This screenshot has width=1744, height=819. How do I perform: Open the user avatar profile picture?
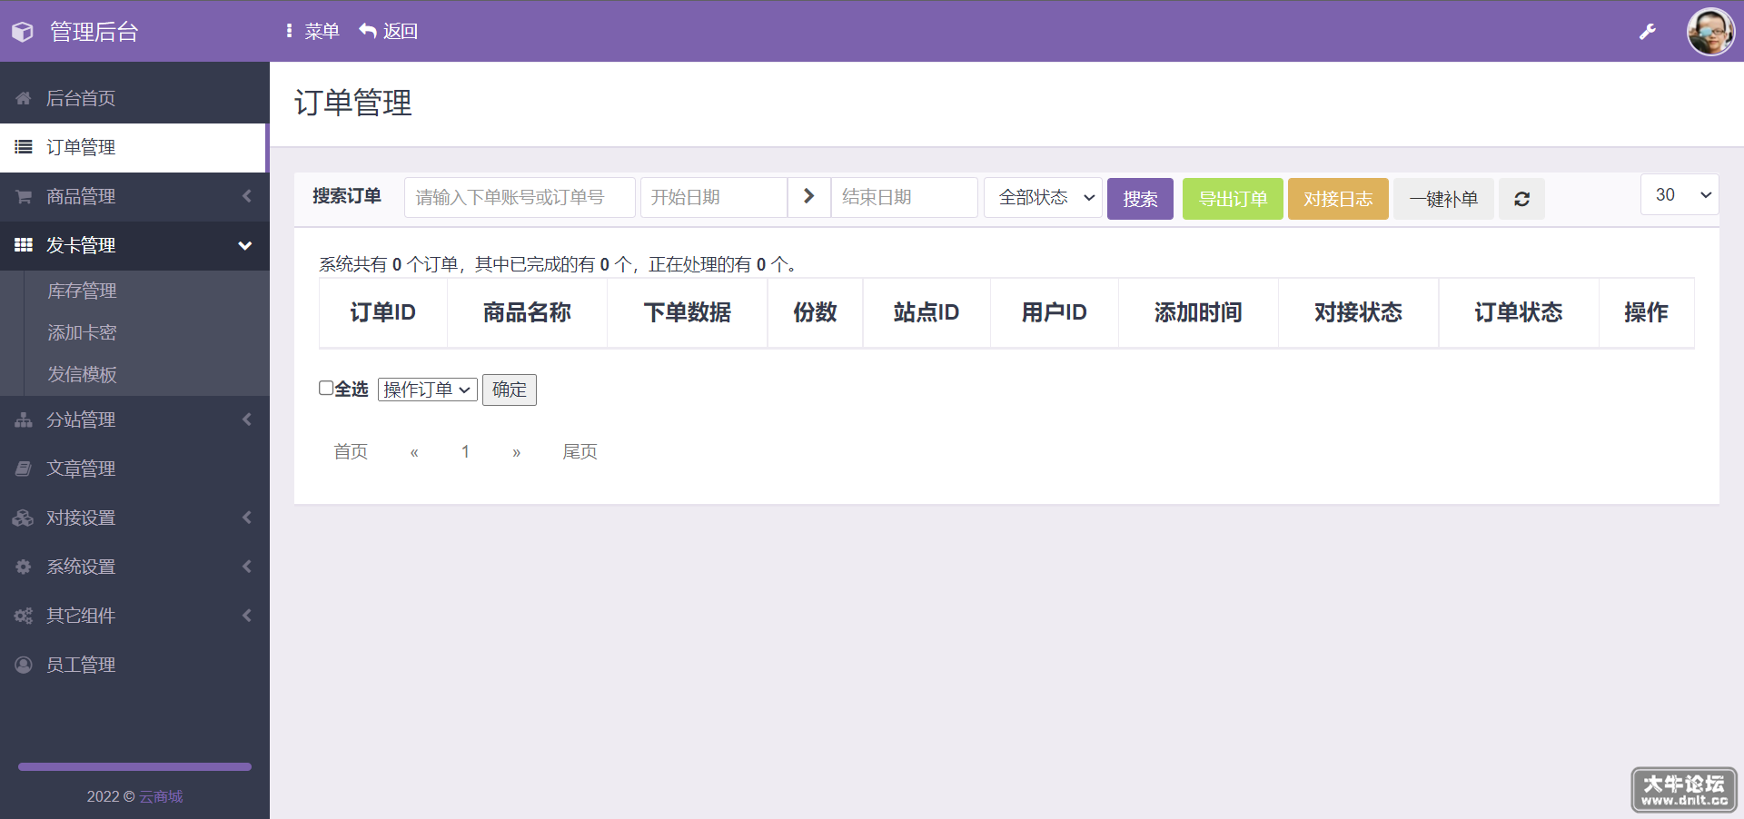(1710, 32)
